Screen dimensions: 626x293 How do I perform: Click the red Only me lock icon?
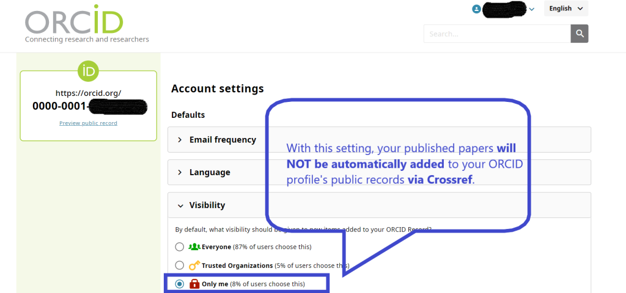(194, 284)
